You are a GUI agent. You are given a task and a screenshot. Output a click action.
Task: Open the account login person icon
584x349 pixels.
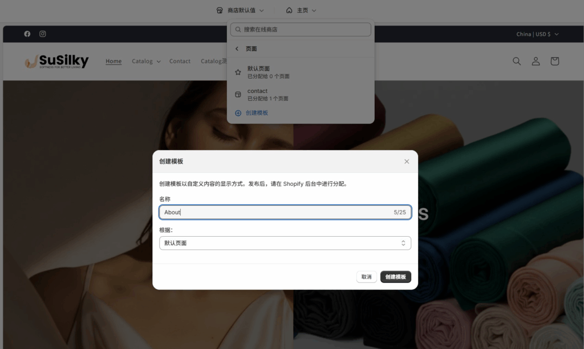[536, 61]
